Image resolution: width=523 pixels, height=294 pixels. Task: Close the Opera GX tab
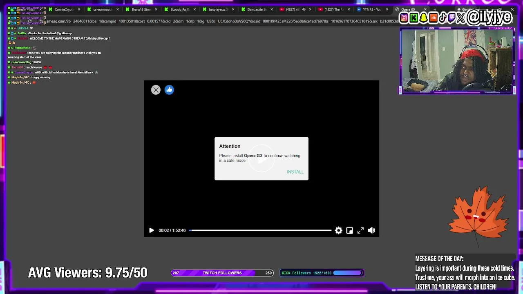click(x=425, y=9)
